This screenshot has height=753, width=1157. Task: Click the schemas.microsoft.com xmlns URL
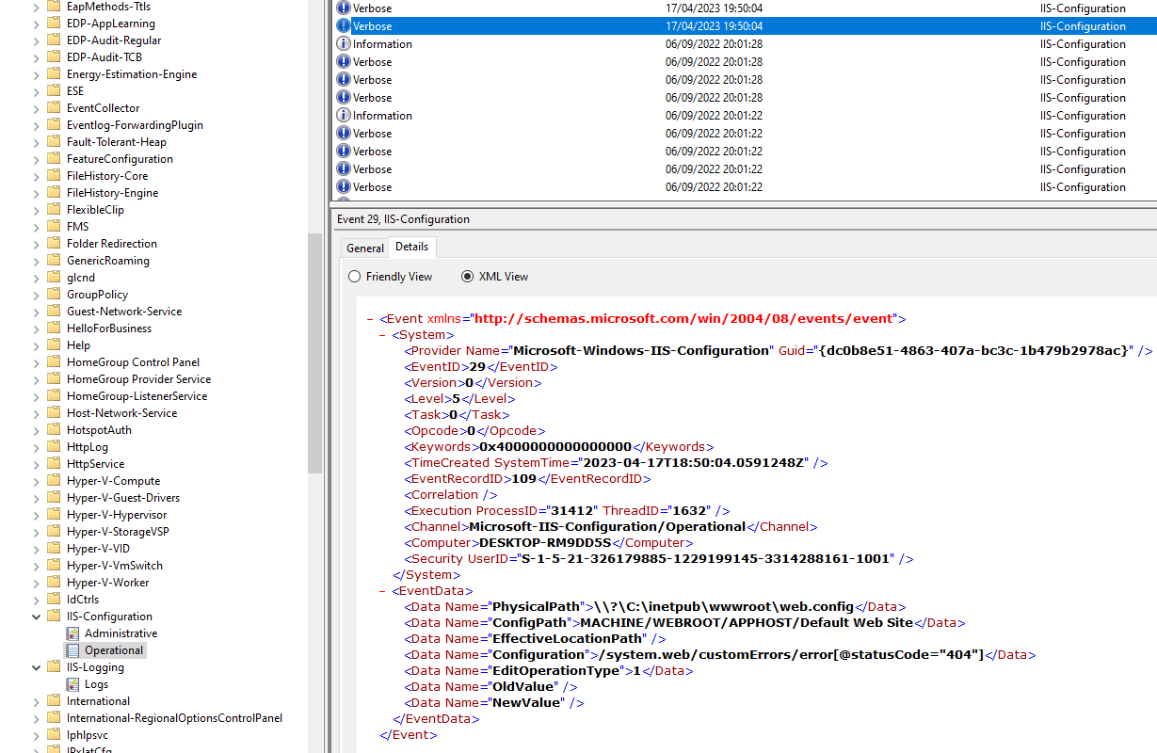tap(684, 319)
